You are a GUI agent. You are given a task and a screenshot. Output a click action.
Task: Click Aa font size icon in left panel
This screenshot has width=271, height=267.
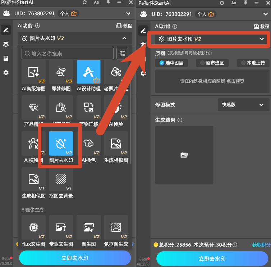tap(96, 3)
